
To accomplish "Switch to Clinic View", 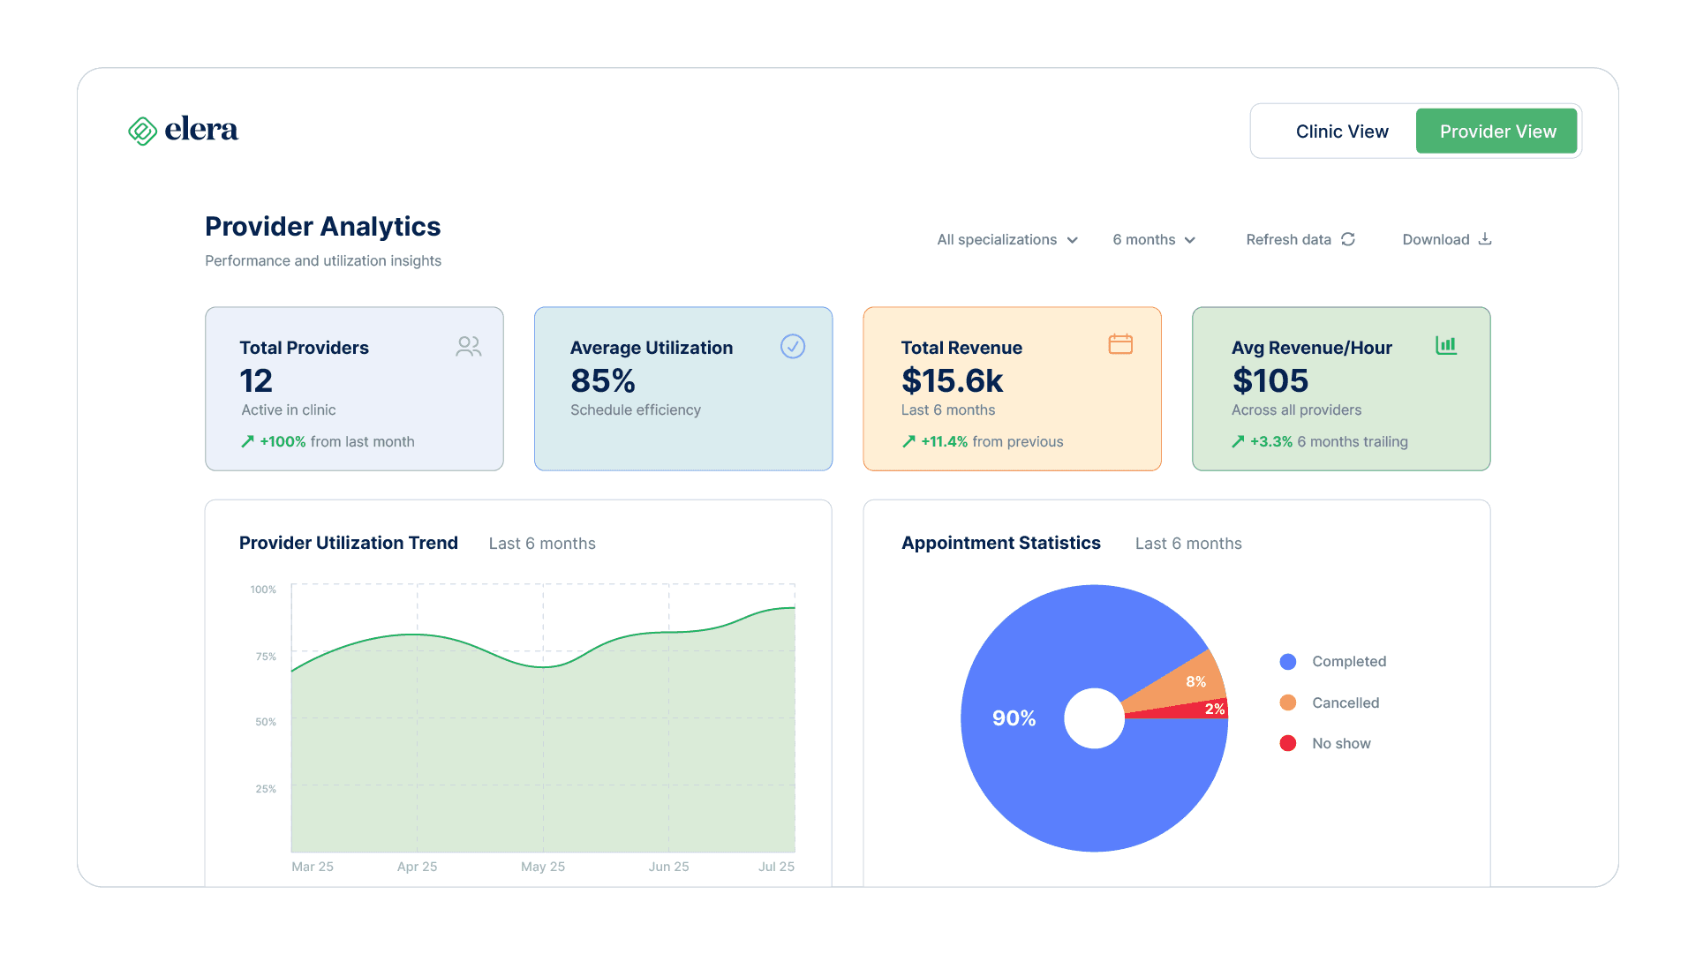I will click(1341, 131).
